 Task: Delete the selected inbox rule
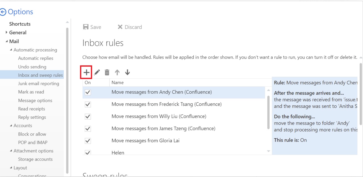107,73
